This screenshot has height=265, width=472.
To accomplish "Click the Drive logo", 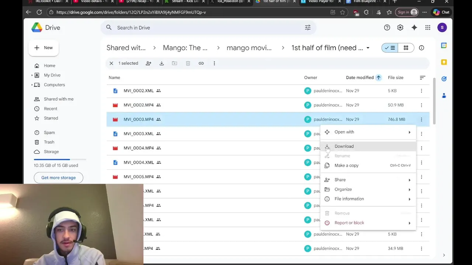I will (x=46, y=28).
